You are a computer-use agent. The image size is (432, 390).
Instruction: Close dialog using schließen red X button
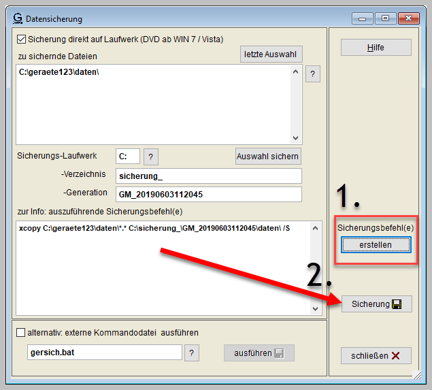click(x=376, y=355)
